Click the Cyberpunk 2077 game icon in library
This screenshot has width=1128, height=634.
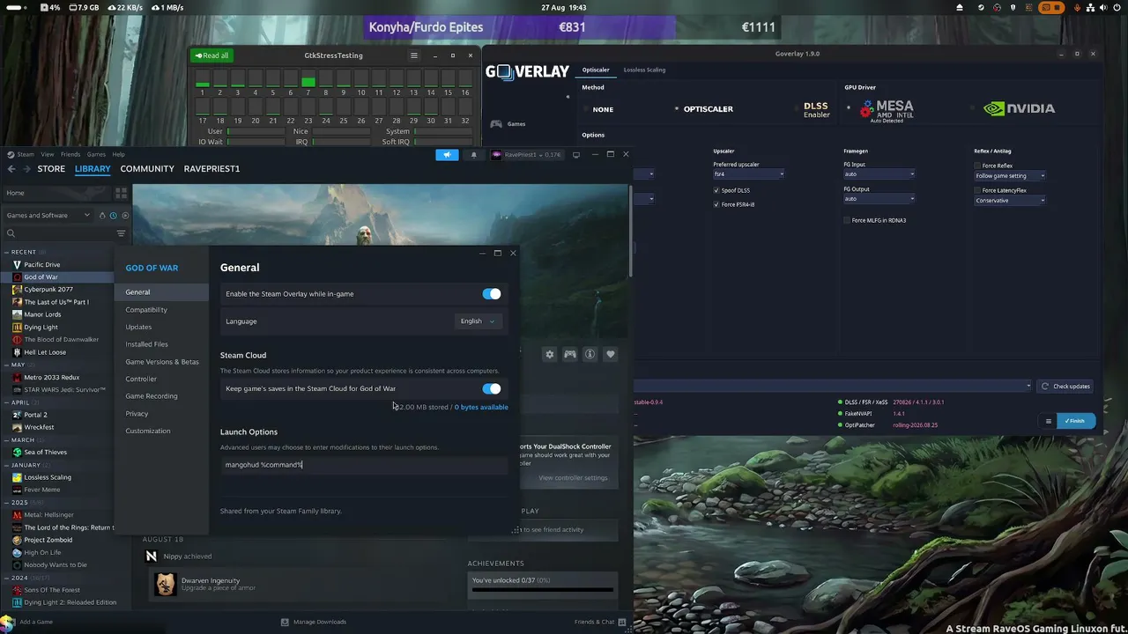[17, 289]
